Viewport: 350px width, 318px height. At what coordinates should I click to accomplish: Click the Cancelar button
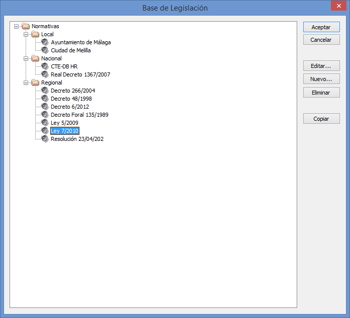pyautogui.click(x=321, y=40)
